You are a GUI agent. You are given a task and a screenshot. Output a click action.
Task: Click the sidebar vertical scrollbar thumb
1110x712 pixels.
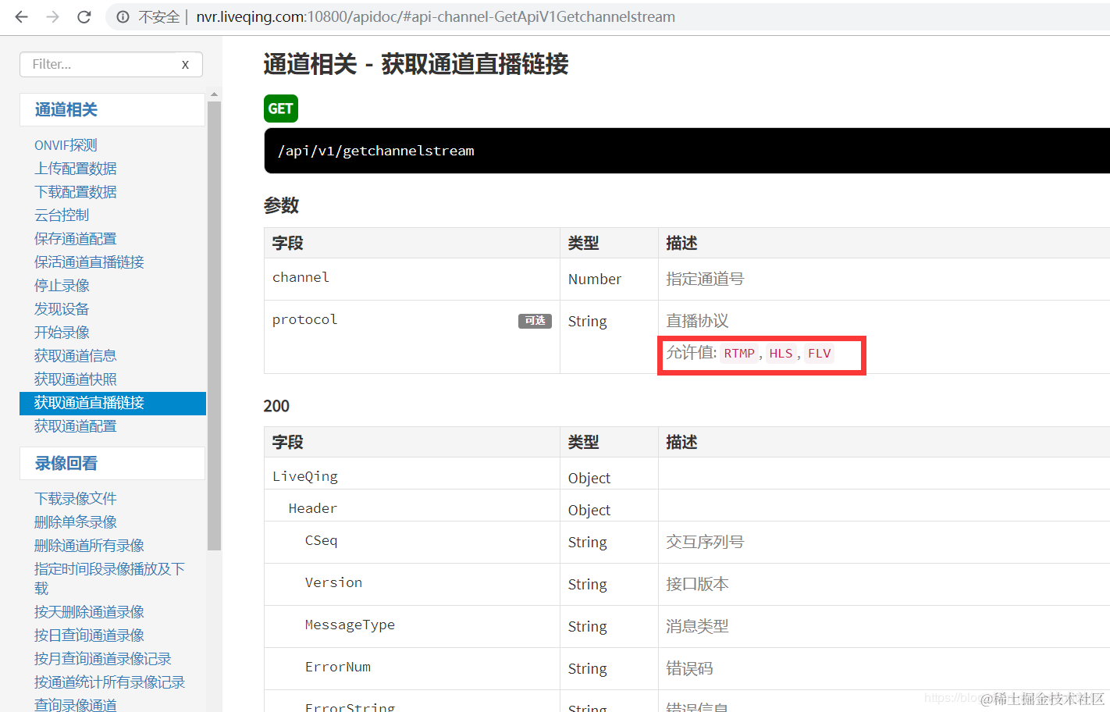pos(214,326)
